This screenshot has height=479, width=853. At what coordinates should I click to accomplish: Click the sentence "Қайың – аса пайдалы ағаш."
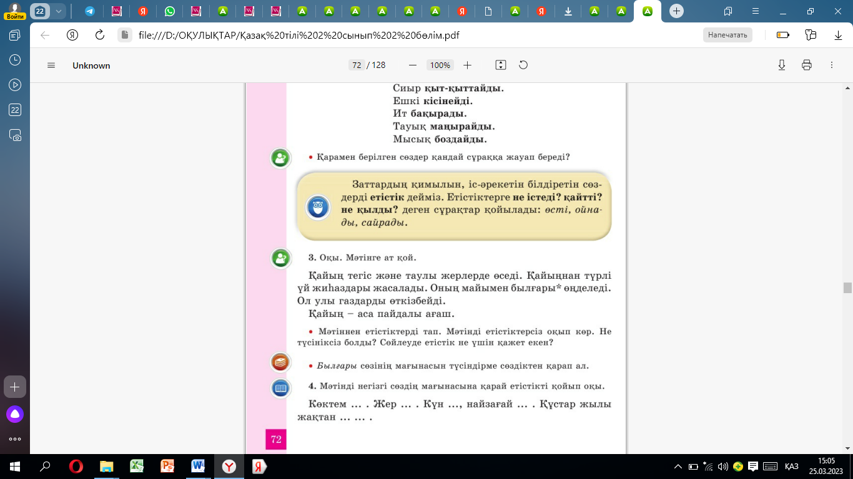point(382,313)
